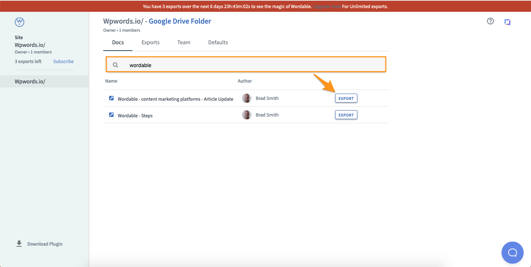Click the doc icon beside Wordable - Steps
Image resolution: width=531 pixels, height=267 pixels.
(111, 115)
